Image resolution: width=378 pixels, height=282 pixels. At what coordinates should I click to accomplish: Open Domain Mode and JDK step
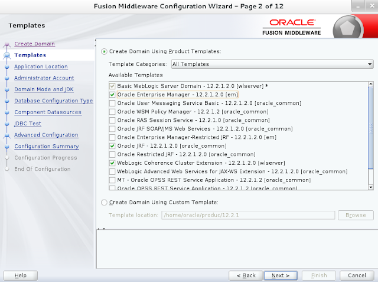tap(44, 89)
